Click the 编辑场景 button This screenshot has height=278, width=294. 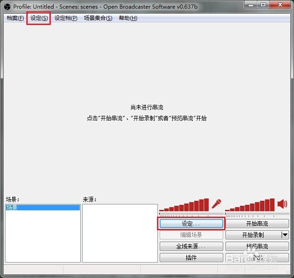(191, 235)
